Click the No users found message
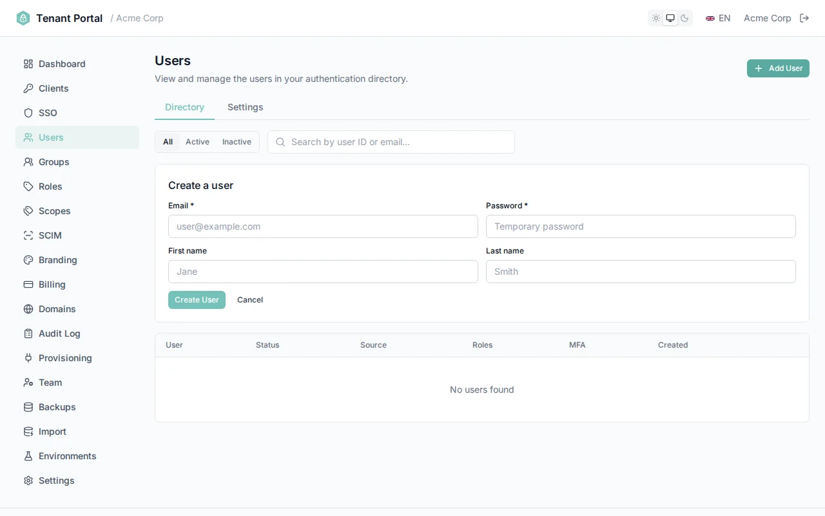The image size is (825, 516). (482, 390)
